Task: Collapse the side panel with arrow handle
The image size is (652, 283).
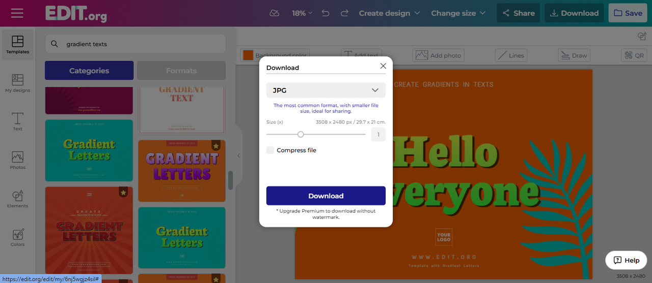Action: 238,155
